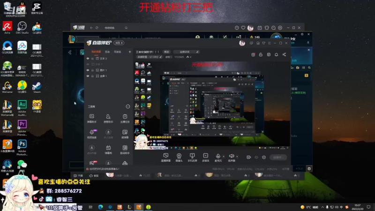The image size is (375, 211).
Task: Open the Adobe Premiere desktop shortcut
Action: 22,128
